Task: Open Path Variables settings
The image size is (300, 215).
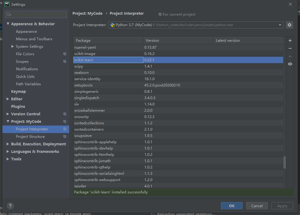Action: tap(28, 84)
